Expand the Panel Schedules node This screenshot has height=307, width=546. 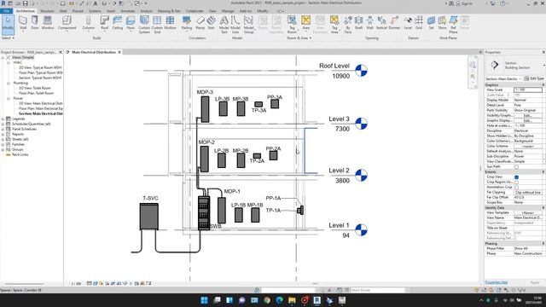point(3,129)
